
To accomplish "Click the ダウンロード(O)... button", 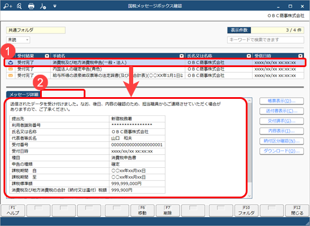I will tap(282, 151).
